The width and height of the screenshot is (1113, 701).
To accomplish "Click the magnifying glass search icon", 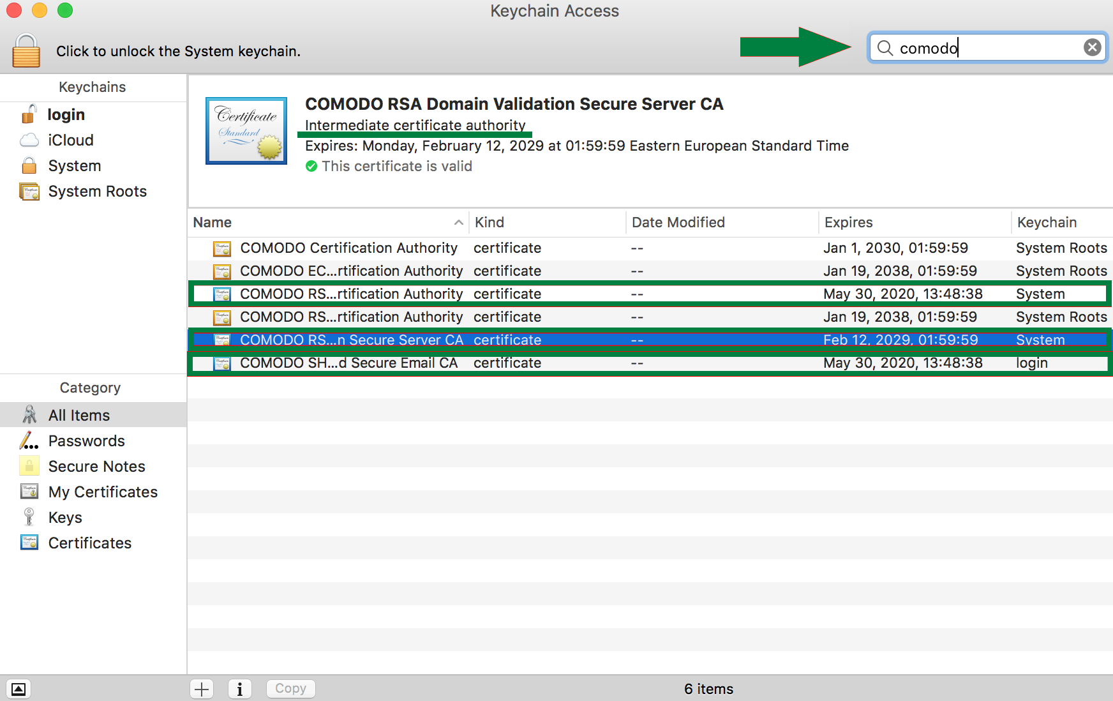I will click(885, 48).
